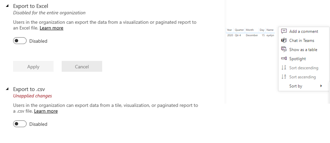Select Sort descending menu entry
Viewport: 330px width, 143px height.
(x=304, y=68)
